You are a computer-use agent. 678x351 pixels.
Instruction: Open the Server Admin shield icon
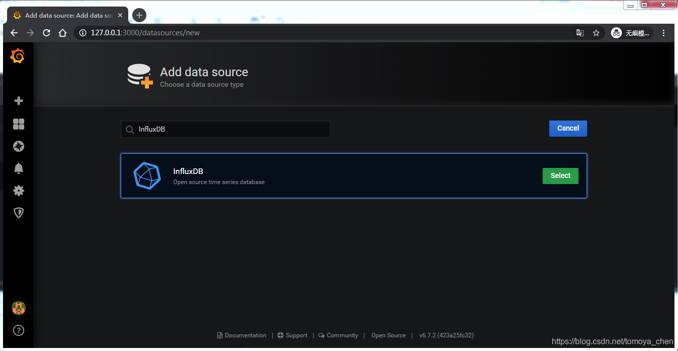(19, 213)
